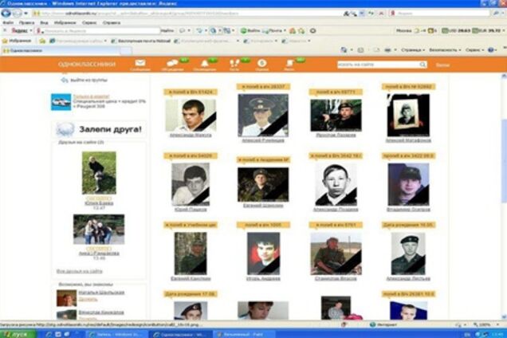Open the Messages envelope icon in Odnoklassniki header
The image size is (507, 338).
point(140,64)
